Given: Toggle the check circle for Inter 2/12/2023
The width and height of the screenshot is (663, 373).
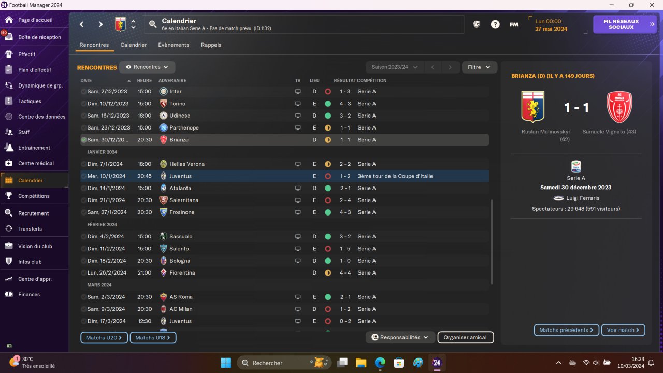Looking at the screenshot, I should pos(83,92).
